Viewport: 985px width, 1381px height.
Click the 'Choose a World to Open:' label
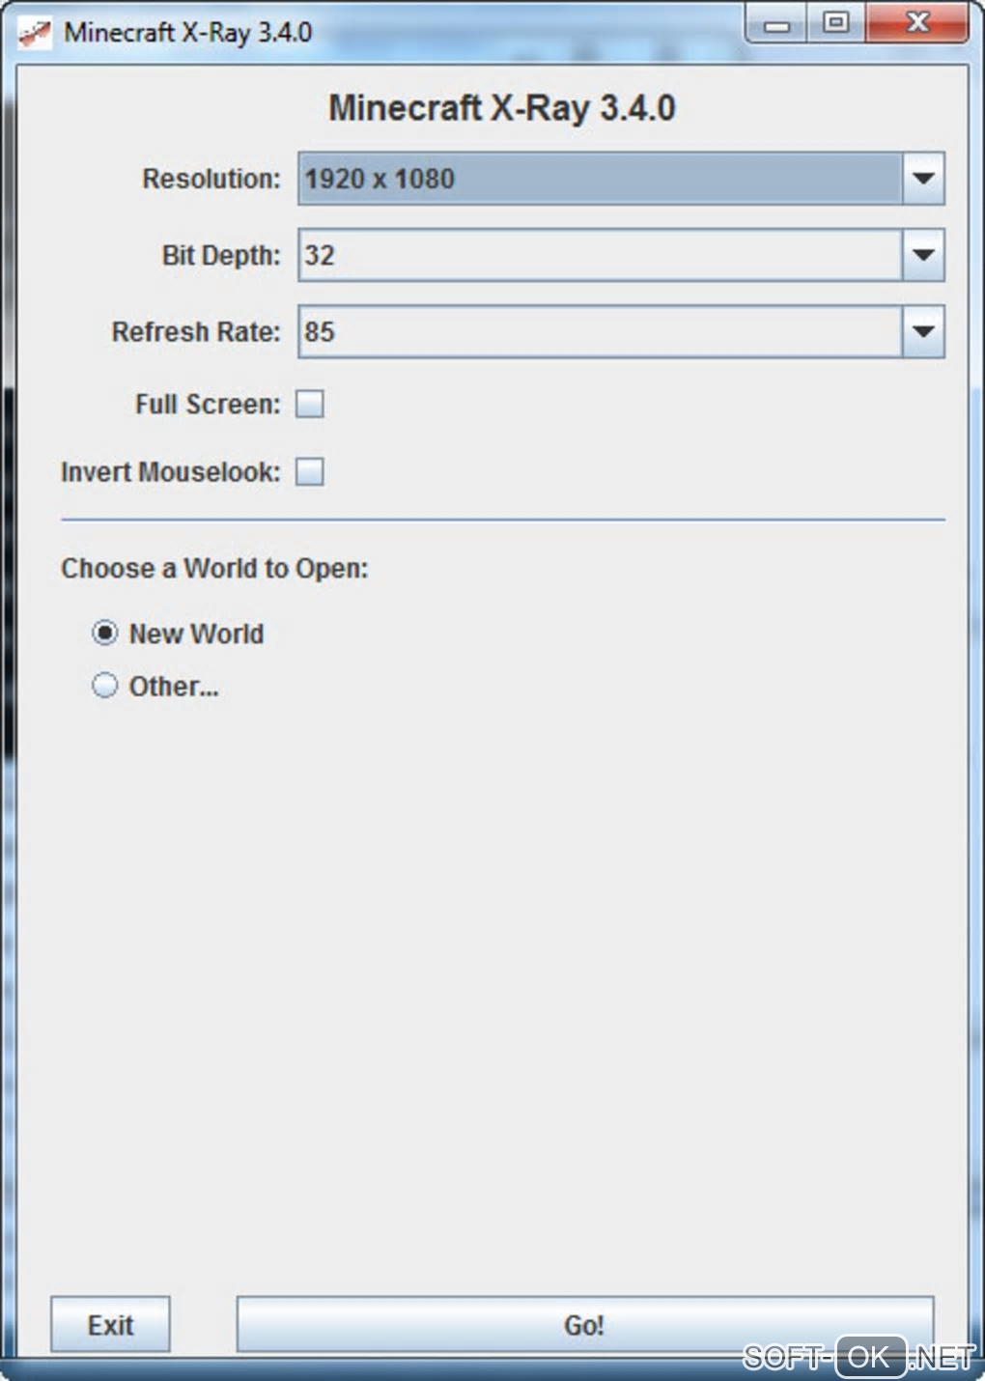(214, 568)
